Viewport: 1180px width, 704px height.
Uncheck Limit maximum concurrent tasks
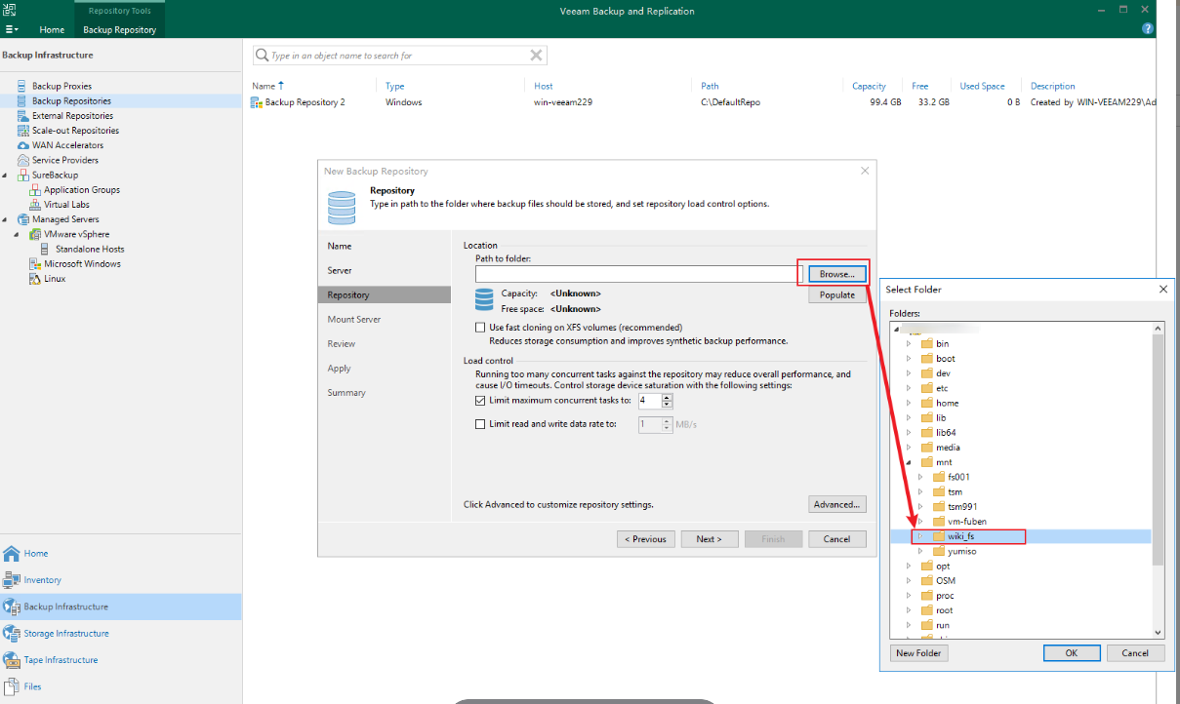click(480, 401)
